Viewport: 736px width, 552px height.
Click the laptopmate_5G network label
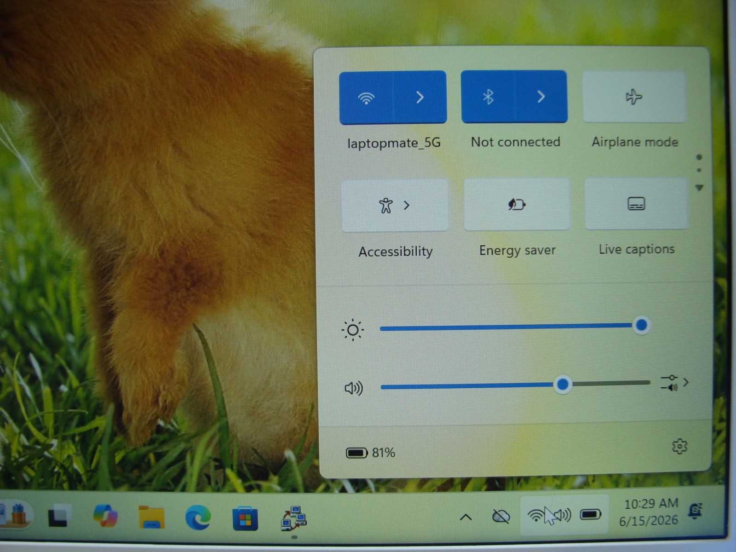click(x=394, y=143)
